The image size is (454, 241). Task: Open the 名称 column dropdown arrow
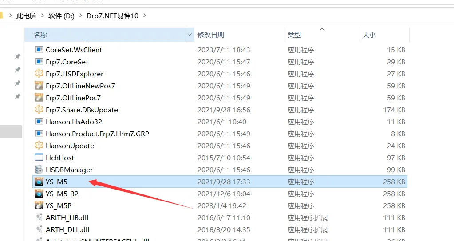(190, 35)
